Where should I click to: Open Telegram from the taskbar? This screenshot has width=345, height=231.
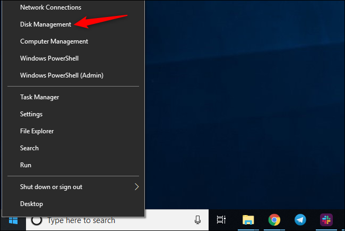[x=300, y=220]
